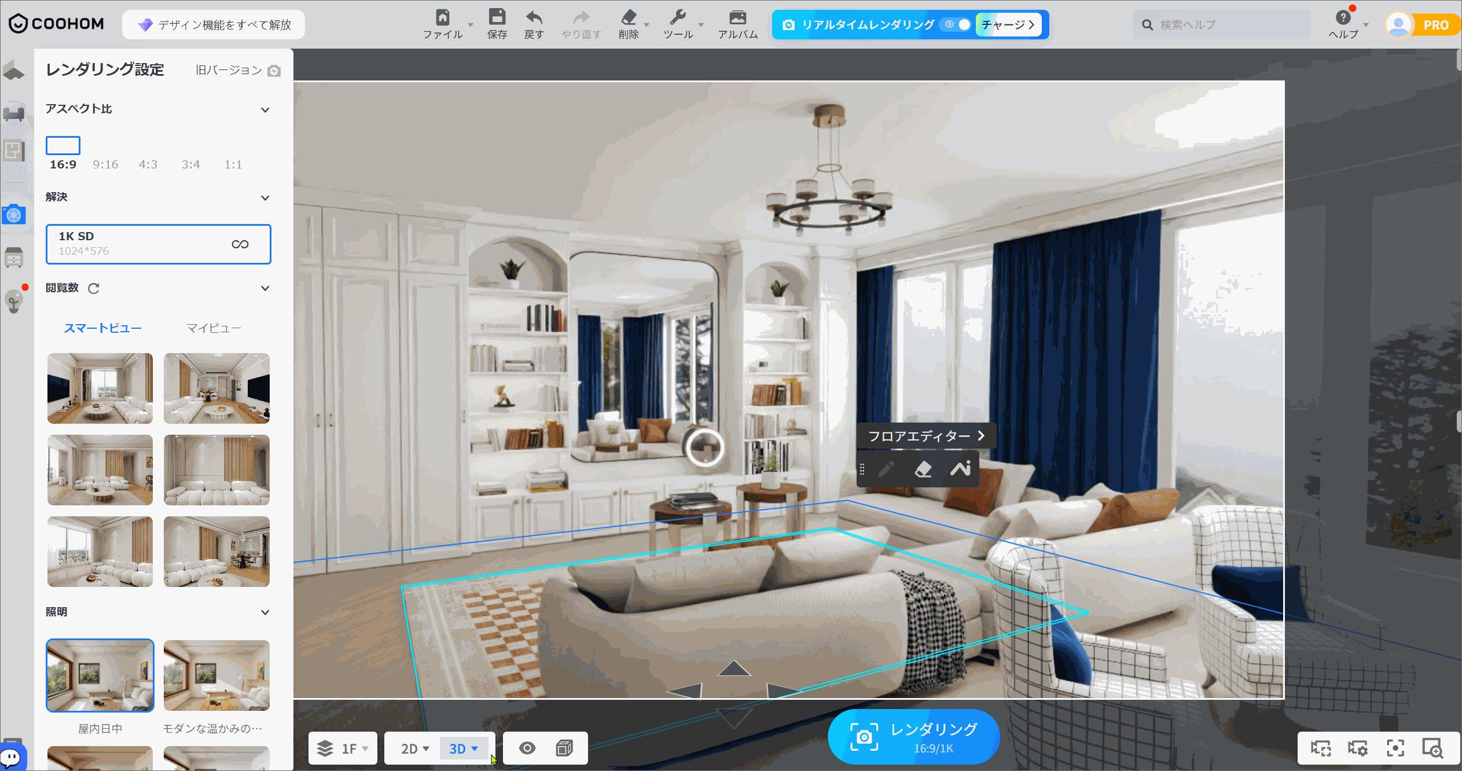
Task: Expand the ファイル dropdown arrow
Action: click(471, 25)
